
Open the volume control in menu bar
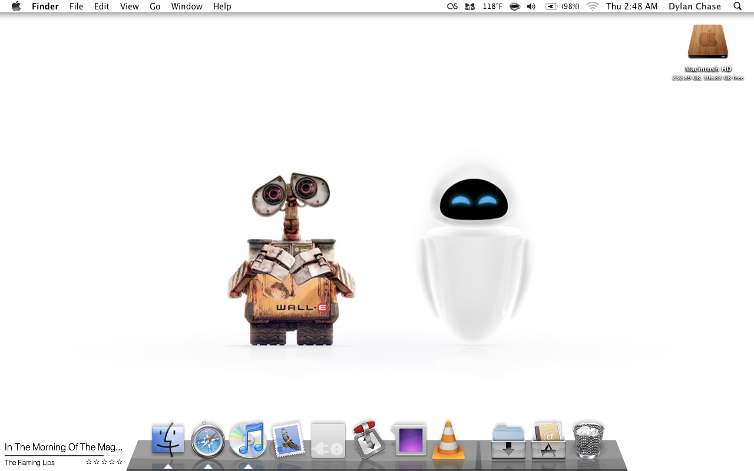click(x=531, y=6)
